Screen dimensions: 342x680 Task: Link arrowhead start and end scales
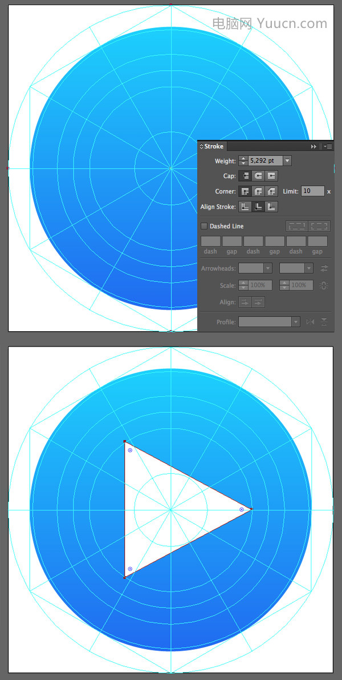pyautogui.click(x=324, y=285)
